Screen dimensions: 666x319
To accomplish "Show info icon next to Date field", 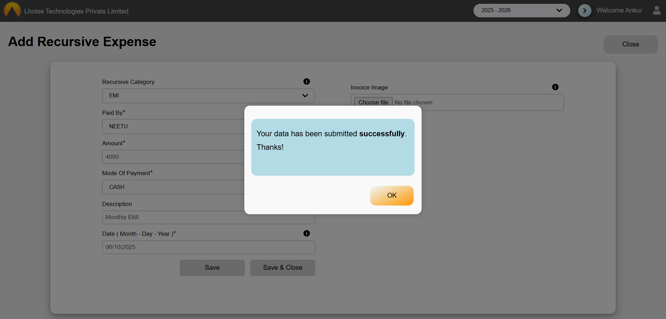I will click(x=307, y=233).
